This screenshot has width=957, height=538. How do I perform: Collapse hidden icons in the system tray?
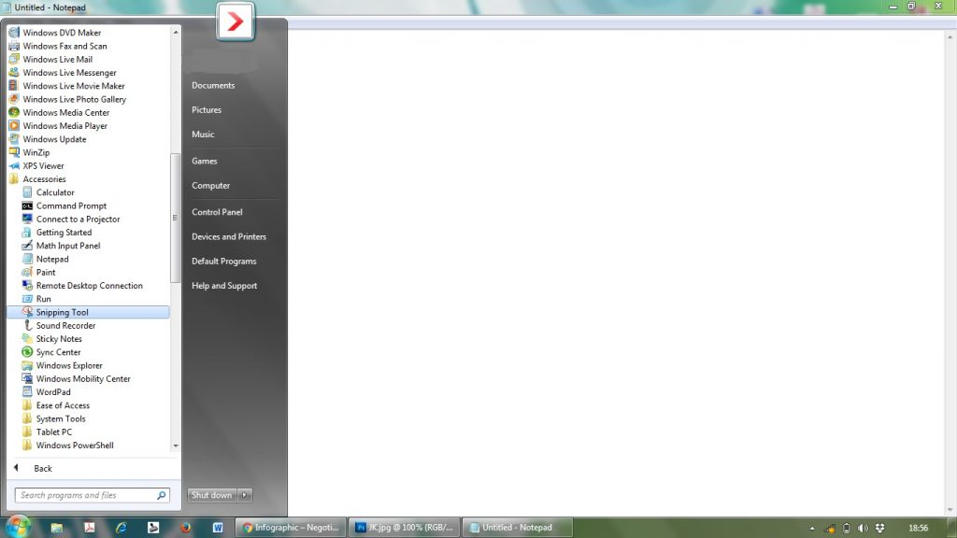pos(812,527)
